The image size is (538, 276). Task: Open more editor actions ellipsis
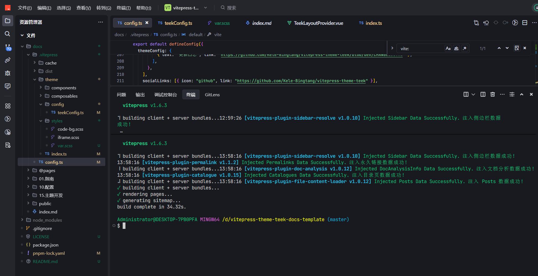[534, 23]
